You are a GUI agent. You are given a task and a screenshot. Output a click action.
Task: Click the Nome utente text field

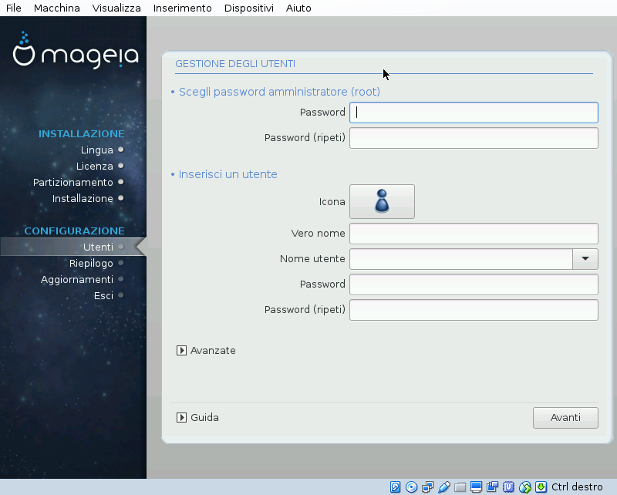[460, 259]
